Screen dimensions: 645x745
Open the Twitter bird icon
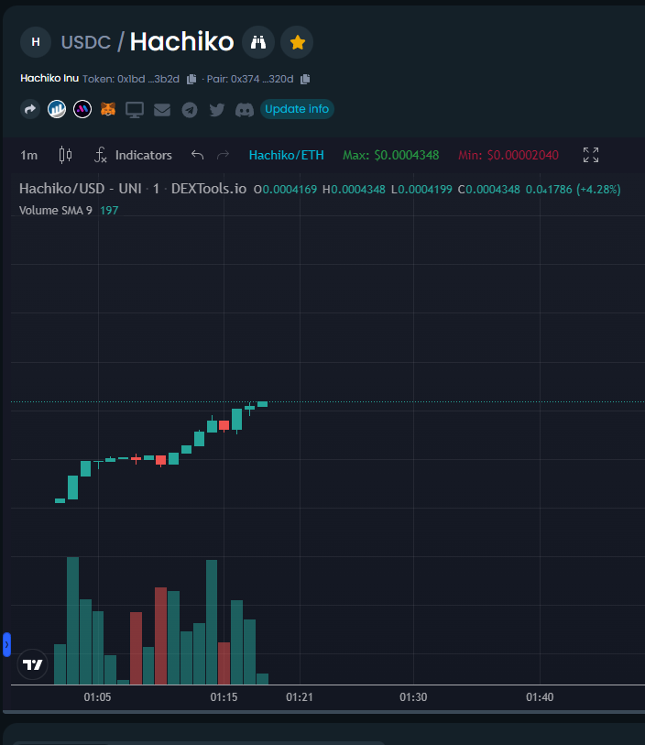click(x=217, y=110)
